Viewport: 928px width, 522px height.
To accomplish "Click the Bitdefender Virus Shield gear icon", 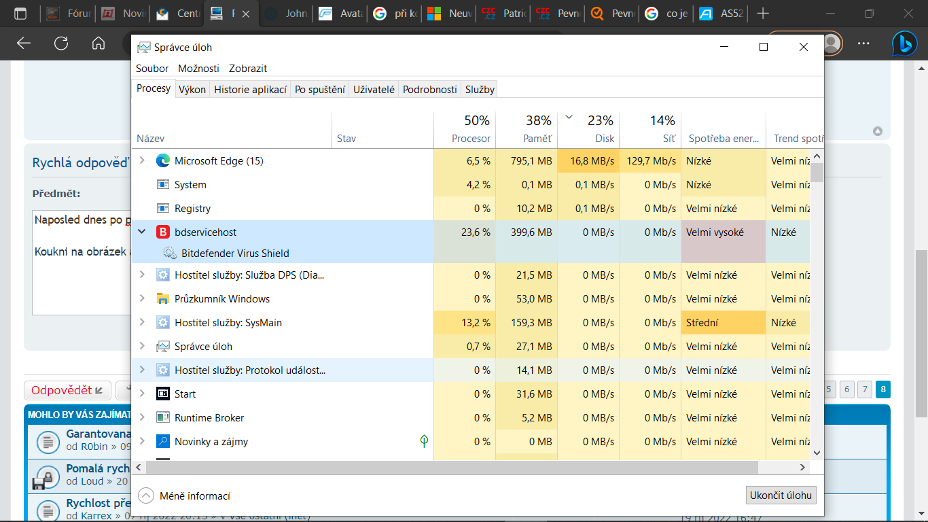I will tap(170, 254).
